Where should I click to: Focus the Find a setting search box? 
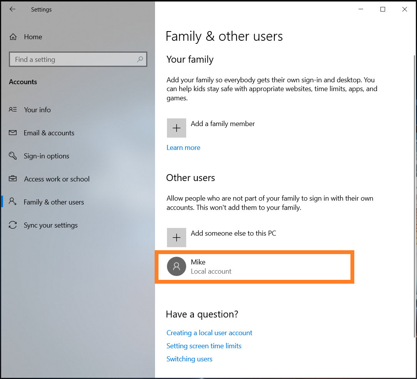pos(78,59)
